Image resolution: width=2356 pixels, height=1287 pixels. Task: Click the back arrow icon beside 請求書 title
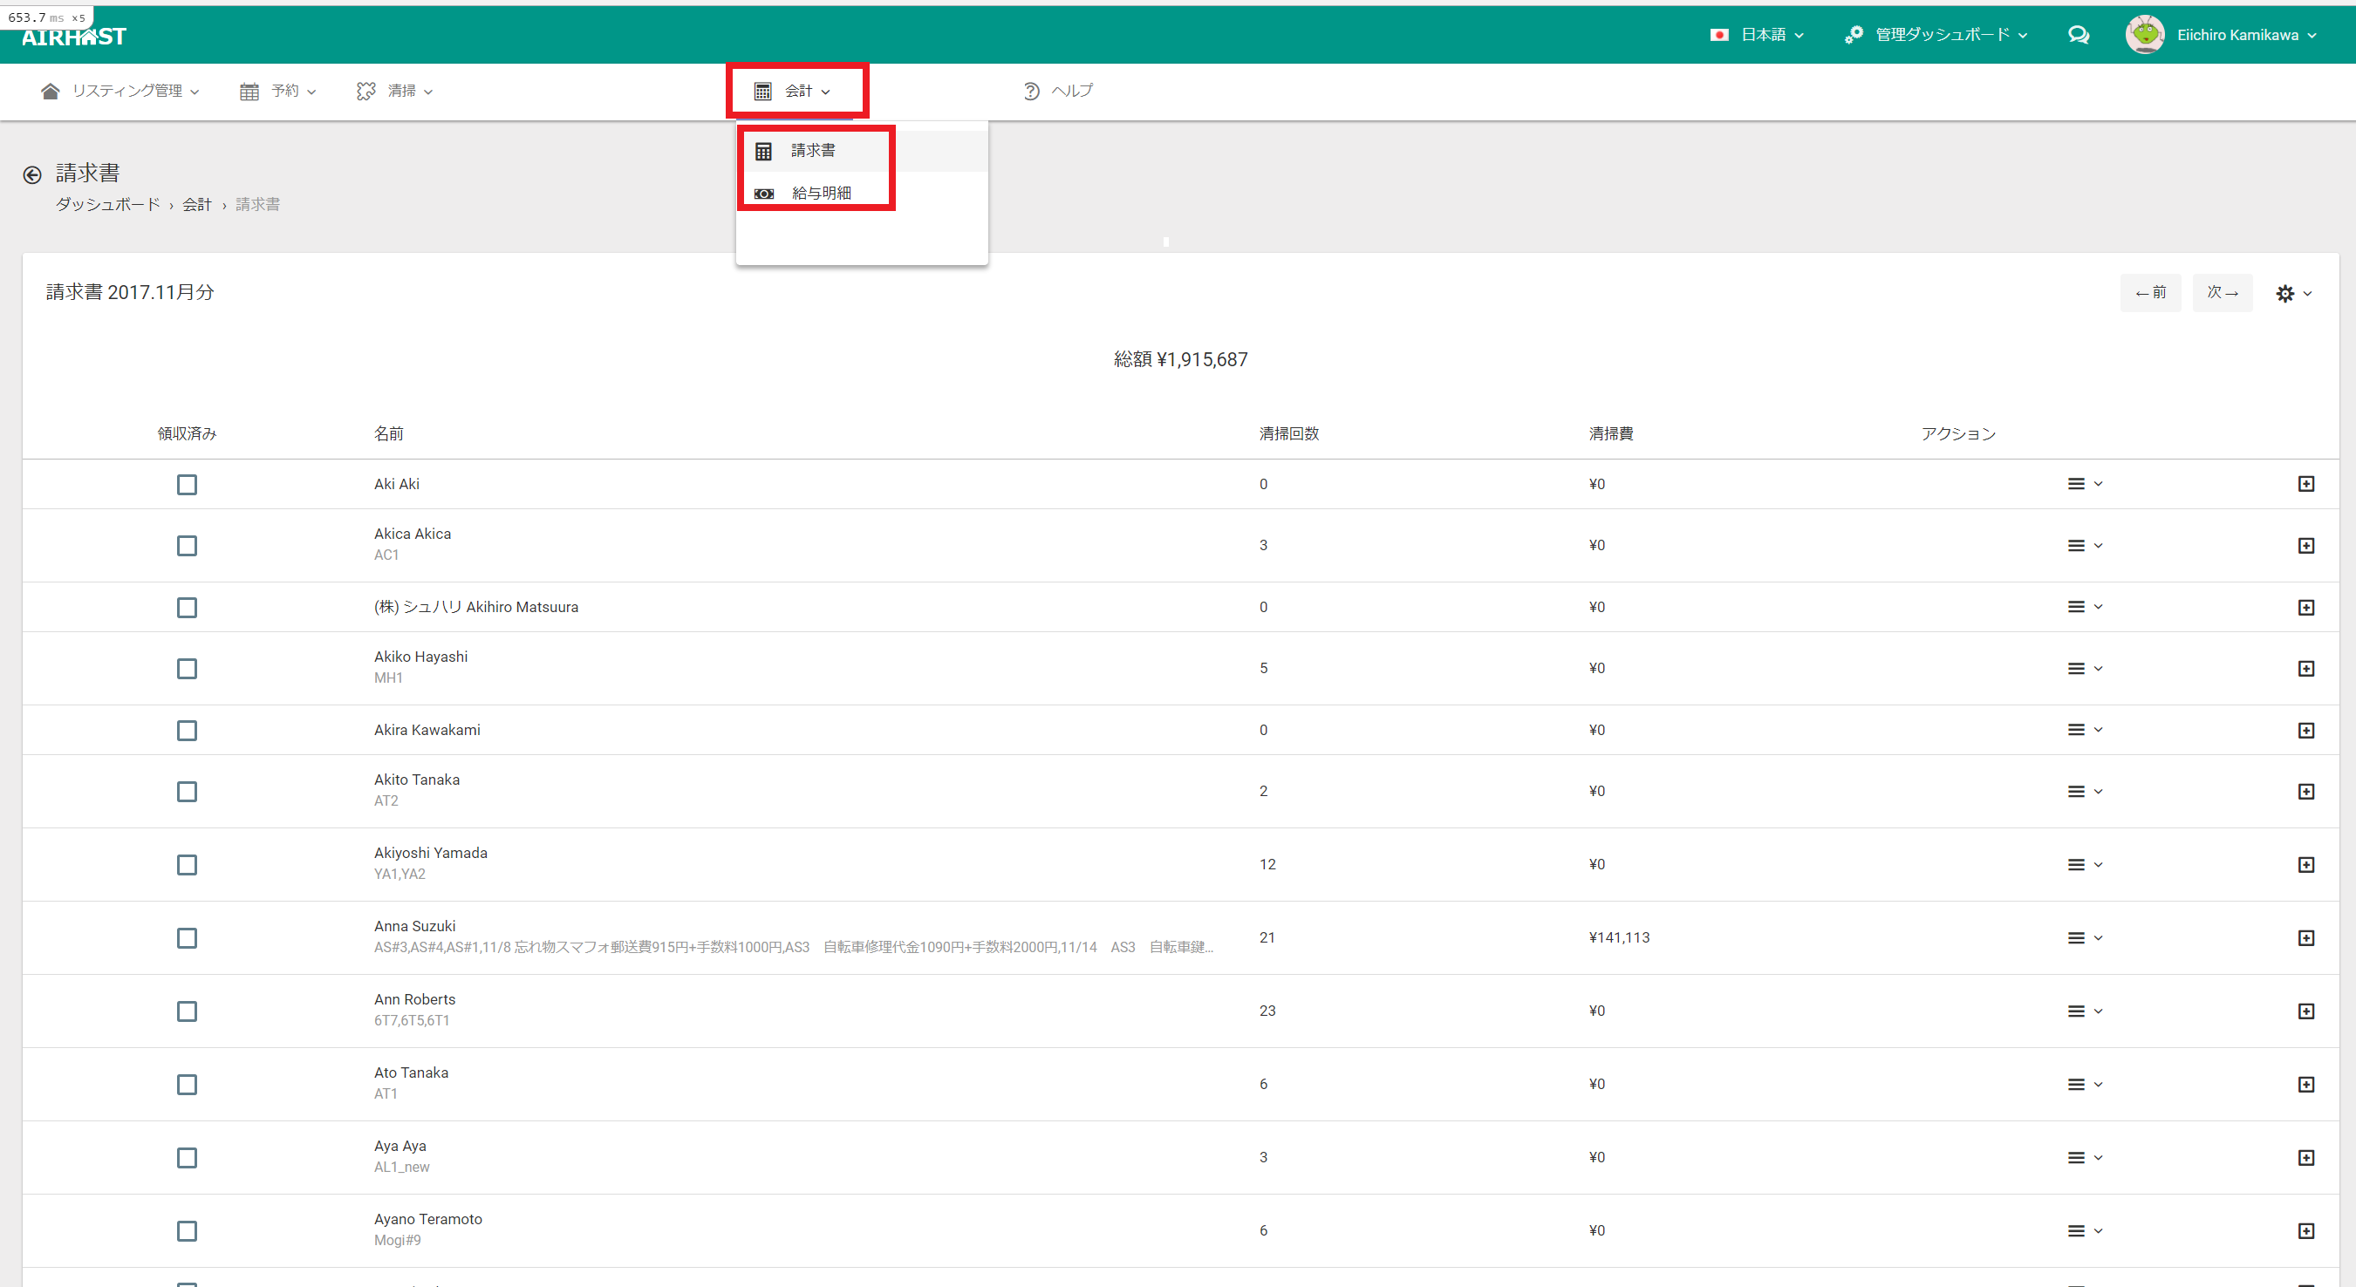click(32, 174)
